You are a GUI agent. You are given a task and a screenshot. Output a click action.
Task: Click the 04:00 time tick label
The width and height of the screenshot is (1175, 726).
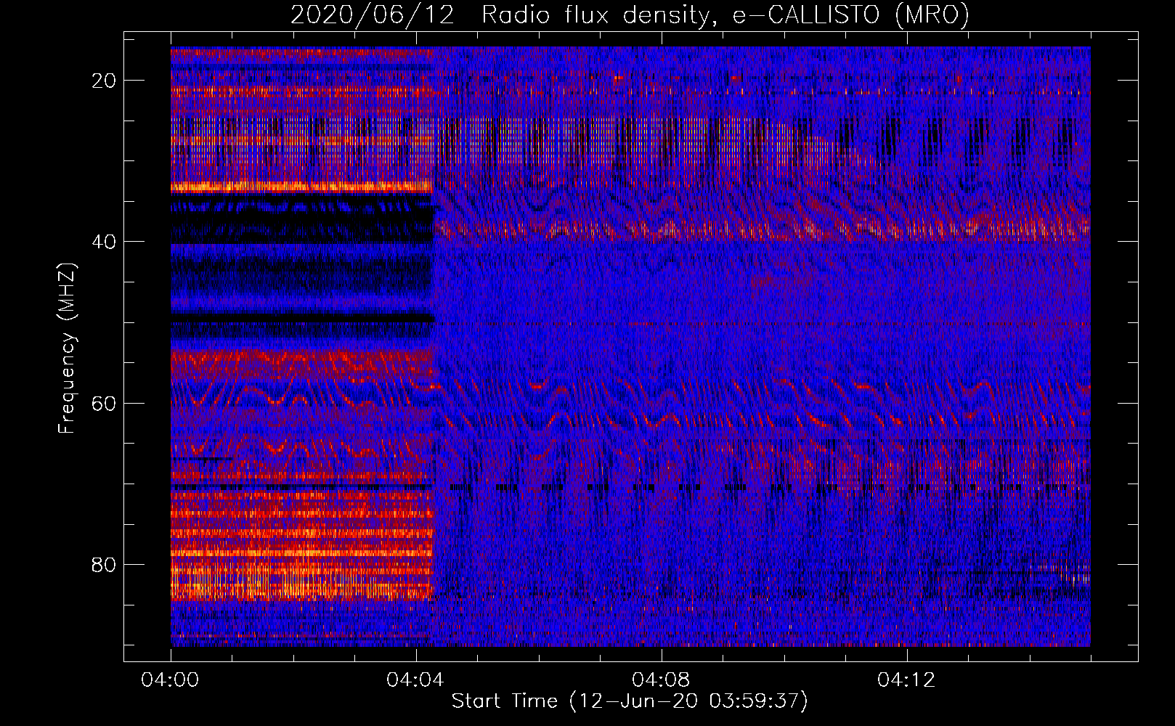pos(171,680)
